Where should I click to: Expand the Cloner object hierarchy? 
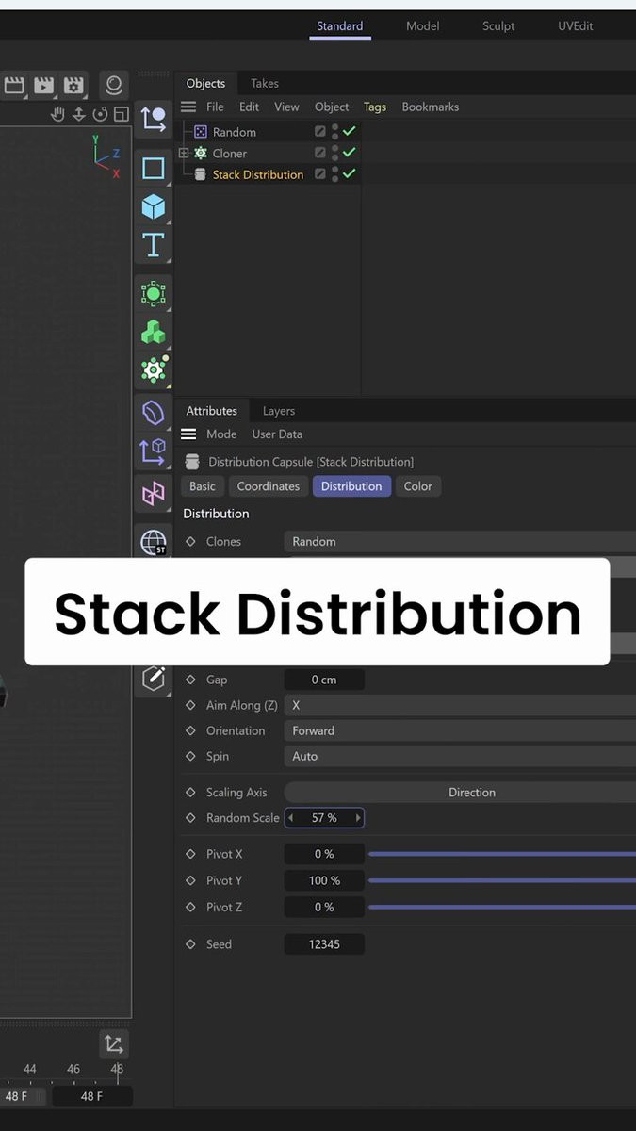pos(184,153)
